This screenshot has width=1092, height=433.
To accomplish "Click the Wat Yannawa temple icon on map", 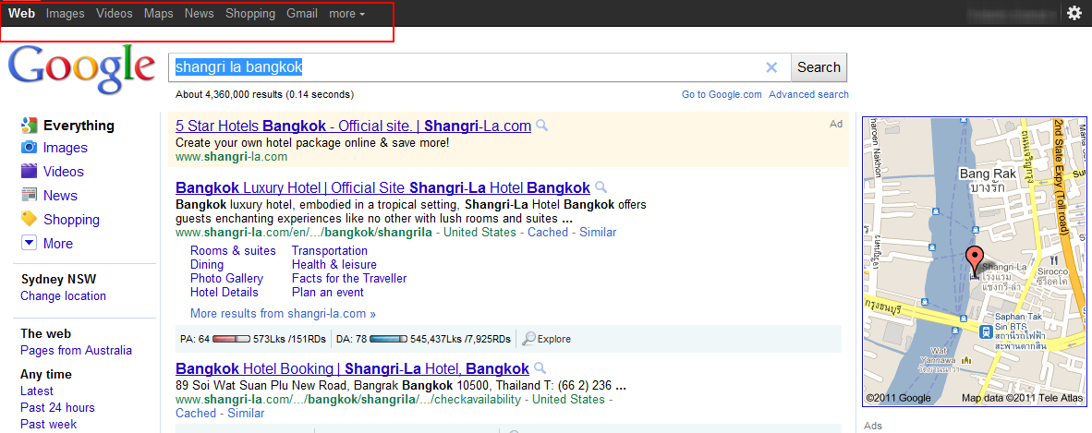I will click(x=966, y=360).
